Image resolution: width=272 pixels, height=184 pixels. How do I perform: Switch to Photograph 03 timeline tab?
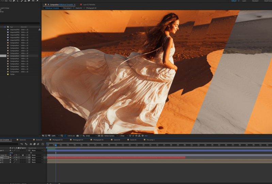58,140
